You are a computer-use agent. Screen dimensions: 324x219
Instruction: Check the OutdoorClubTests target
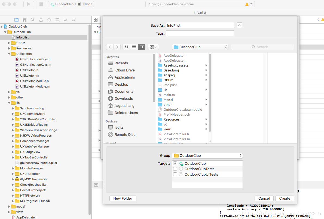pyautogui.click(x=175, y=169)
